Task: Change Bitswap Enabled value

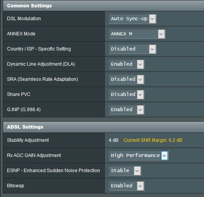Action: pos(127,186)
